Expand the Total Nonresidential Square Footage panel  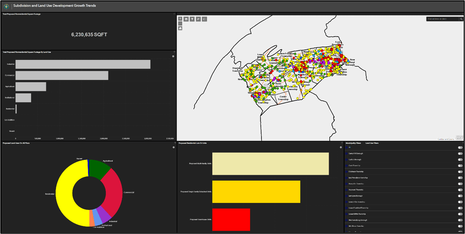174,14
